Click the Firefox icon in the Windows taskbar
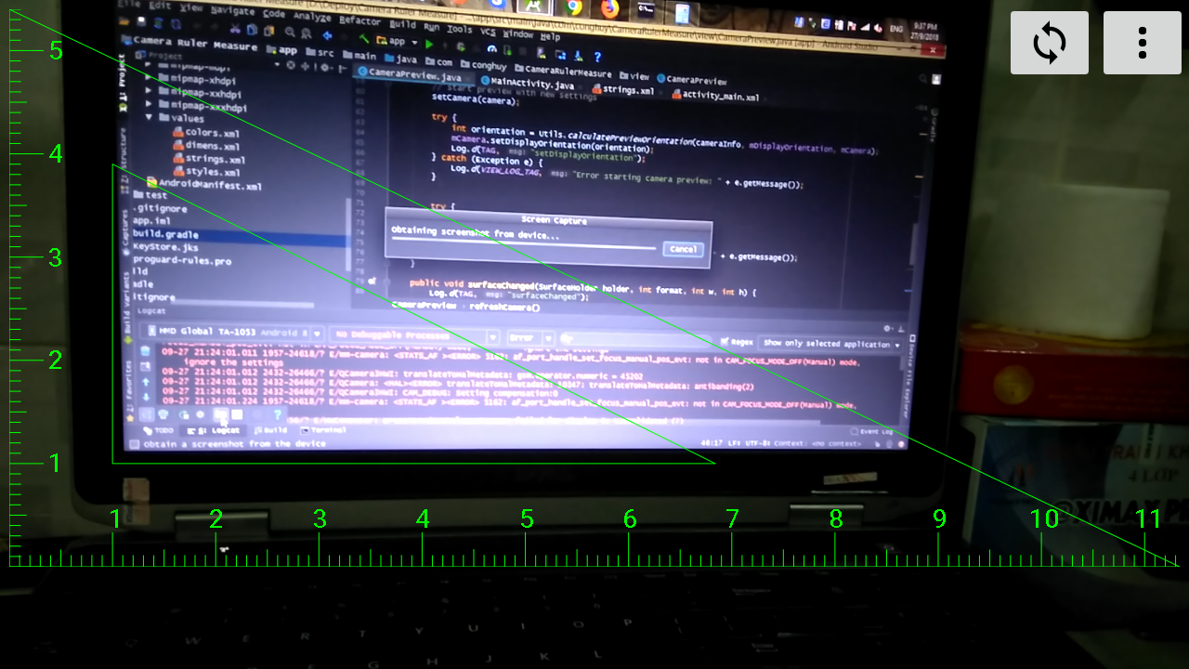The height and width of the screenshot is (669, 1189). tap(610, 8)
